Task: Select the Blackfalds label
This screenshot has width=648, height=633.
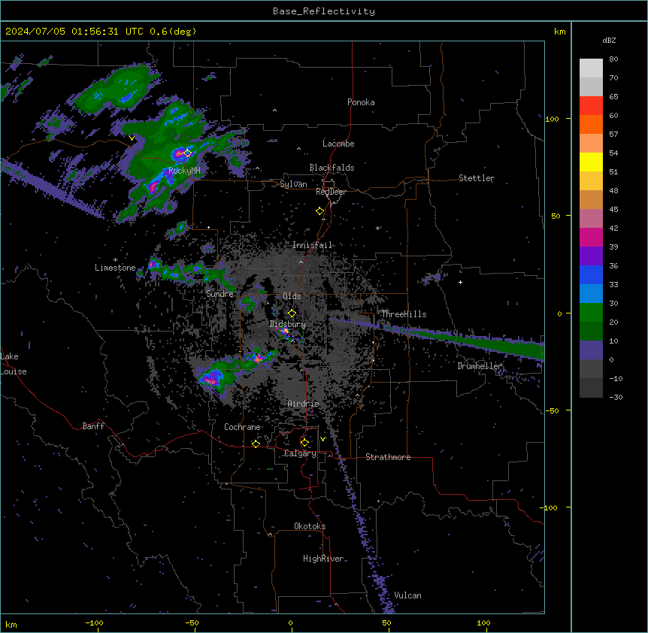Action: [332, 168]
